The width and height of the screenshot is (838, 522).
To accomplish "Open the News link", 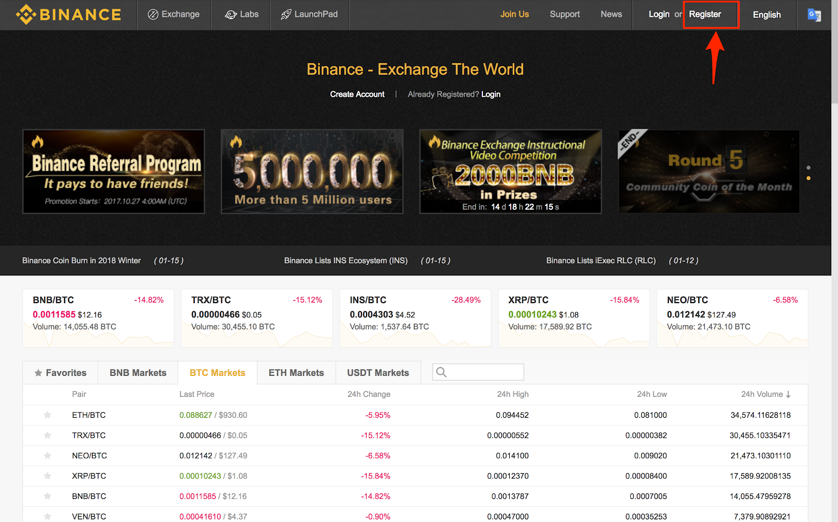I will tap(611, 15).
